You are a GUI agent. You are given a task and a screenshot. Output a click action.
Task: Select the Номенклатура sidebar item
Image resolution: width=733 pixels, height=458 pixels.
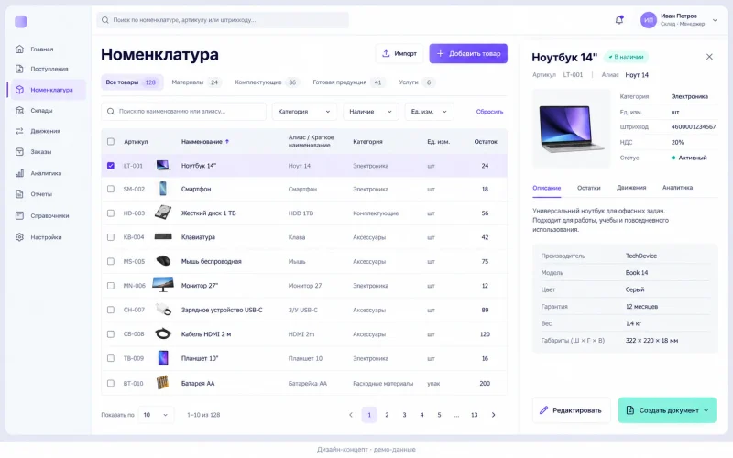(47, 89)
